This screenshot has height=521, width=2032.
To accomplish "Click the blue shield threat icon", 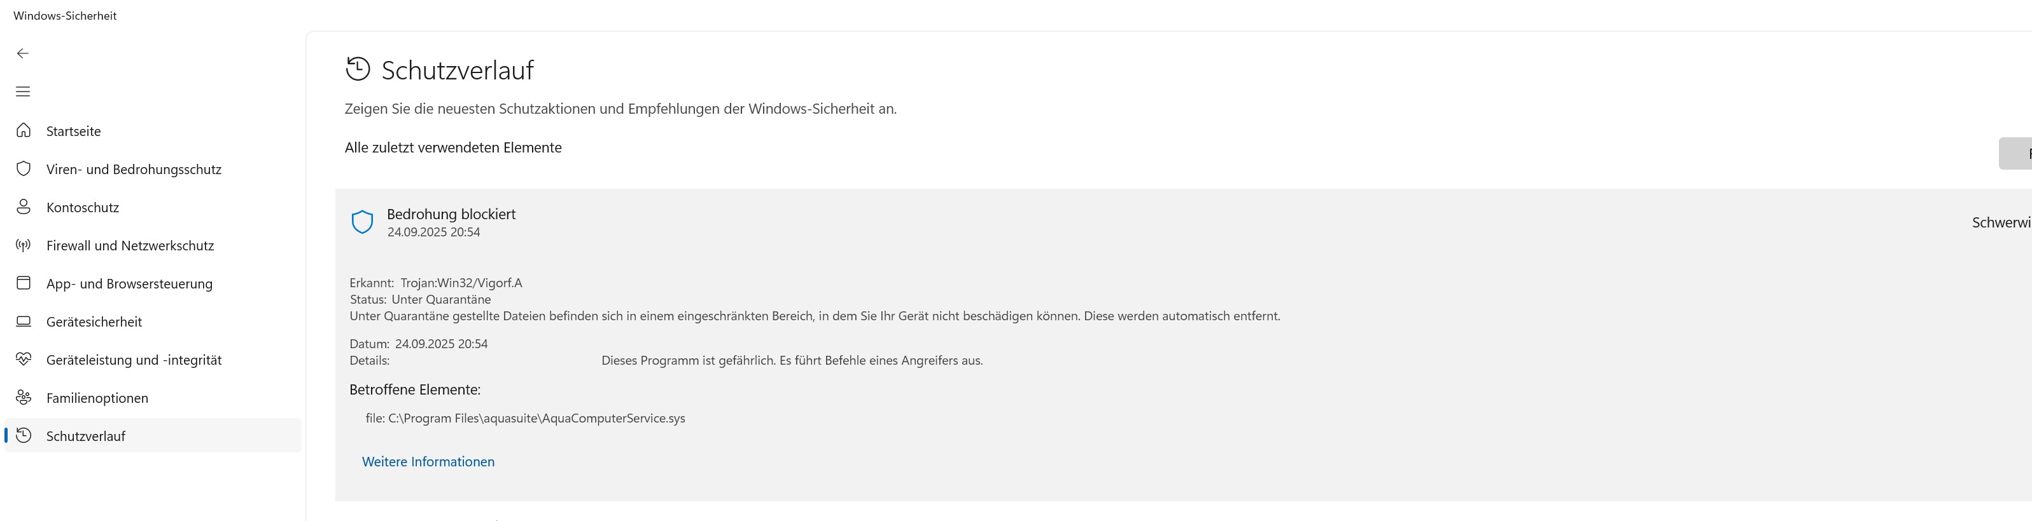I will 362,222.
